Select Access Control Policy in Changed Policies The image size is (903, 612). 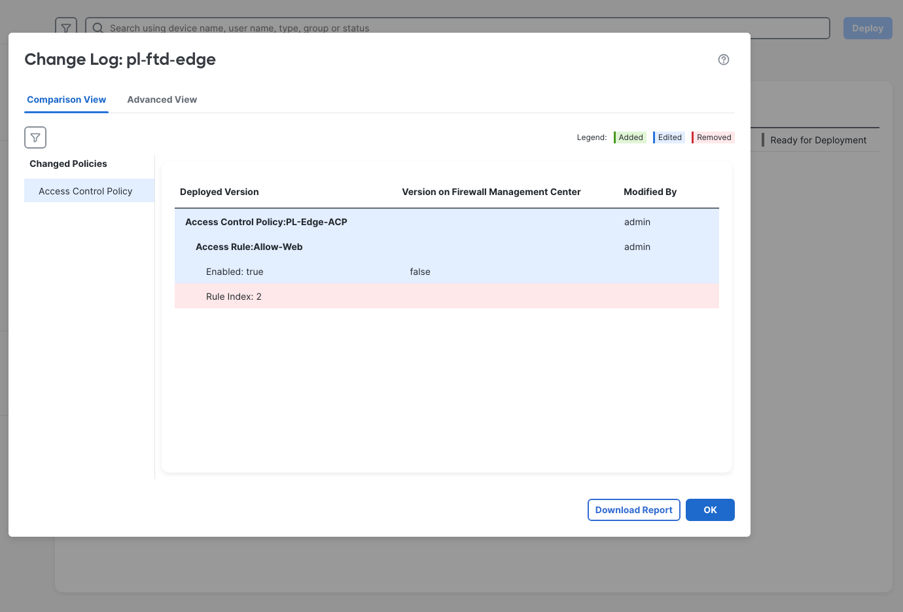pyautogui.click(x=90, y=191)
